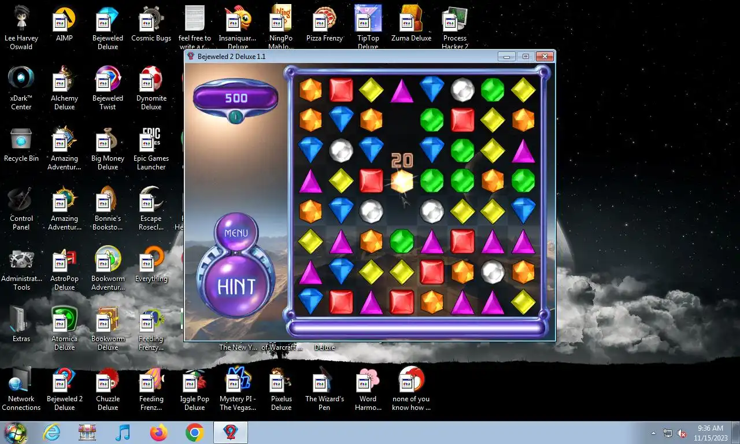Select the NingPo Mahjong desktop icon
The image size is (740, 444).
281,28
